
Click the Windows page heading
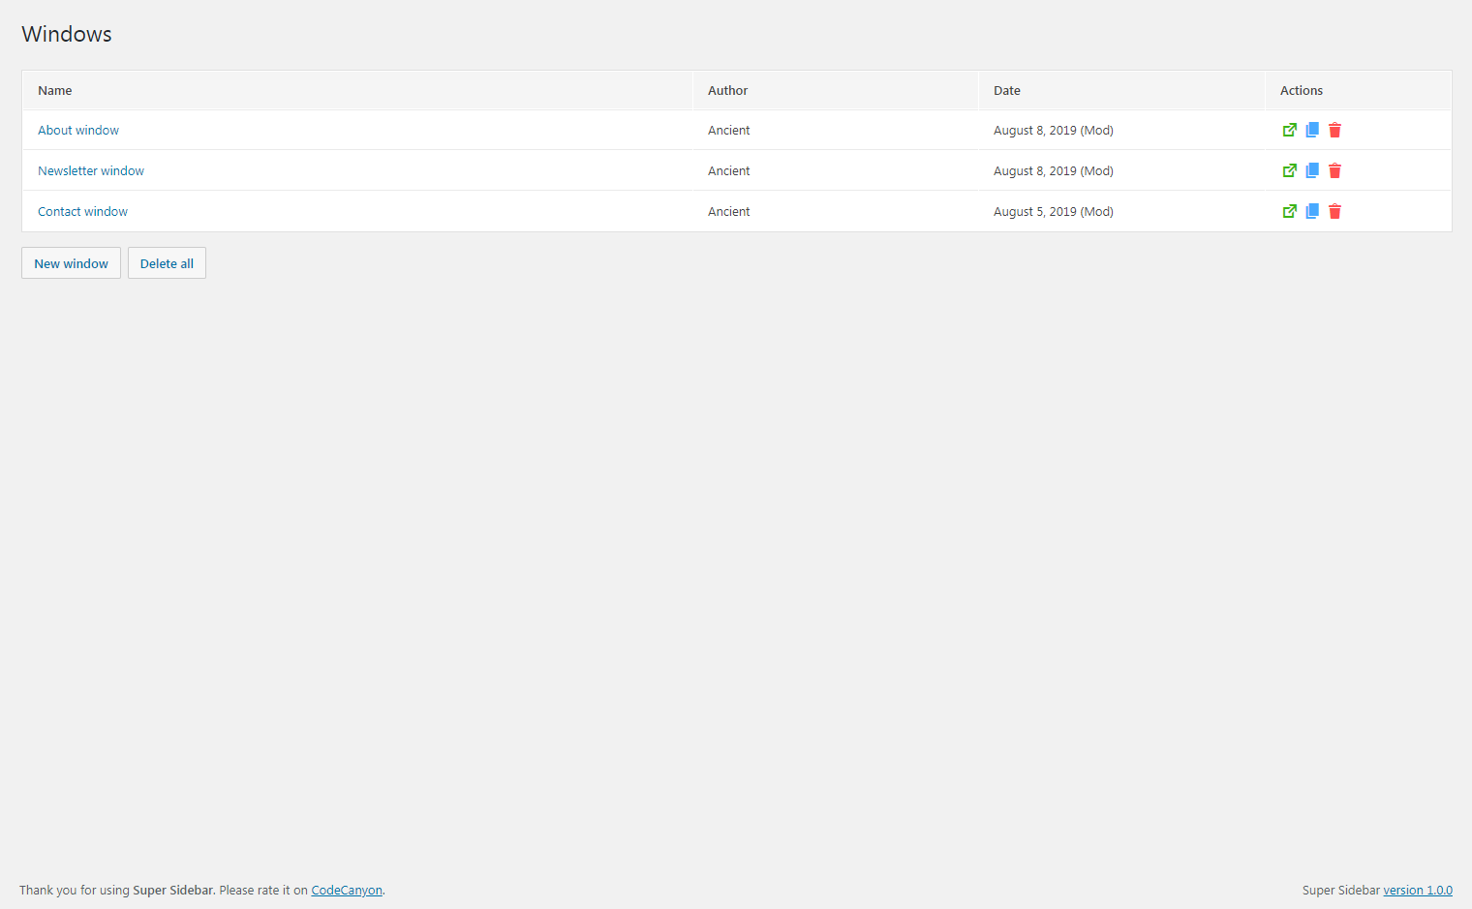click(x=67, y=34)
